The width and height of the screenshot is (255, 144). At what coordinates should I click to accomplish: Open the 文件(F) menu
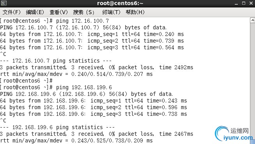(12, 12)
